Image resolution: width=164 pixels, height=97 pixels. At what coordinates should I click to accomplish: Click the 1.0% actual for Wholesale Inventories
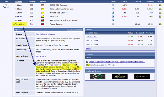coord(124,9)
